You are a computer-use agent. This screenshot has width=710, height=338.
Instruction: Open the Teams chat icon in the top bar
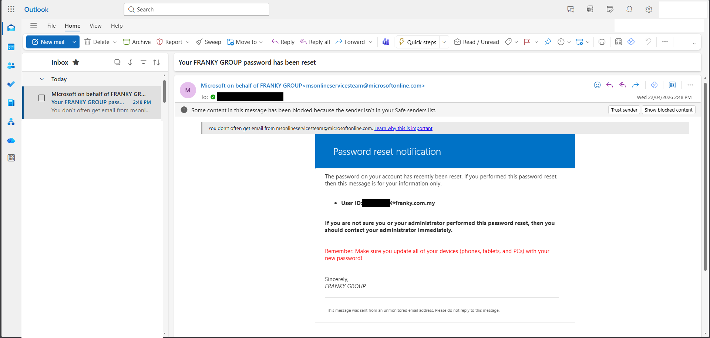[571, 9]
